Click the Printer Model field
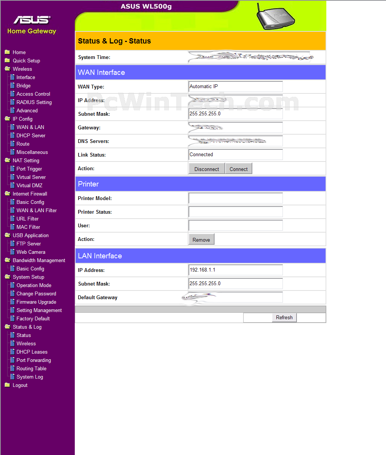Image resolution: width=386 pixels, height=455 pixels. coord(236,198)
